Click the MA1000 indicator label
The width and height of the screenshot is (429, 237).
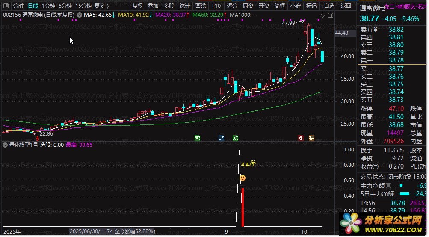243,15
